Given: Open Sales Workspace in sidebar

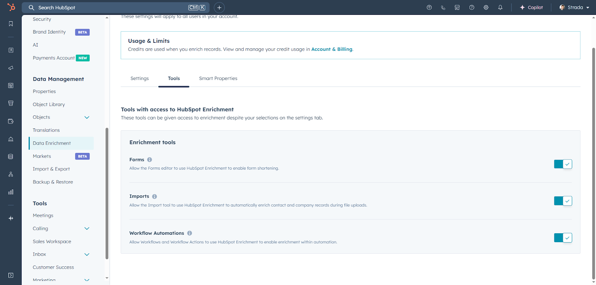Looking at the screenshot, I should [x=52, y=241].
